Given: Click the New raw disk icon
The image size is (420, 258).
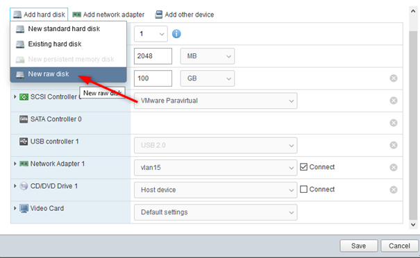Looking at the screenshot, I should point(20,74).
